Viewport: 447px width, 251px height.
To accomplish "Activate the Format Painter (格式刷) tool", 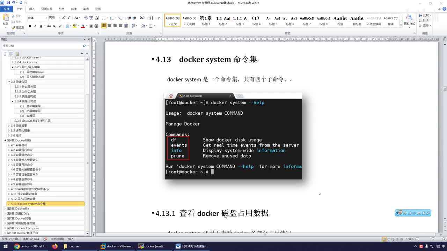I will click(x=17, y=28).
